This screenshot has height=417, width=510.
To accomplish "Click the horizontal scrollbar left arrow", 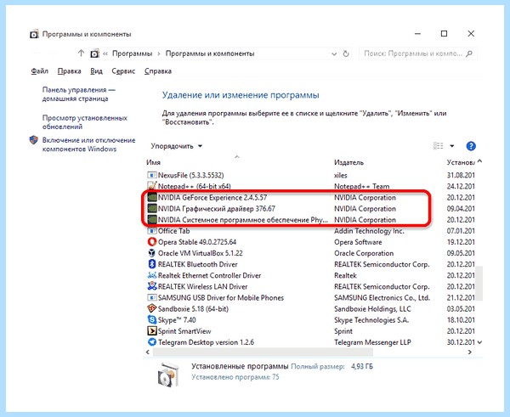I will [x=148, y=352].
